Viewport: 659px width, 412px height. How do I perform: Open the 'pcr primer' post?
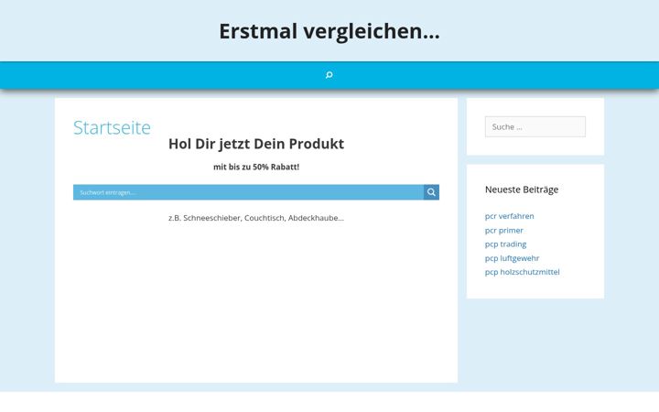coord(504,231)
